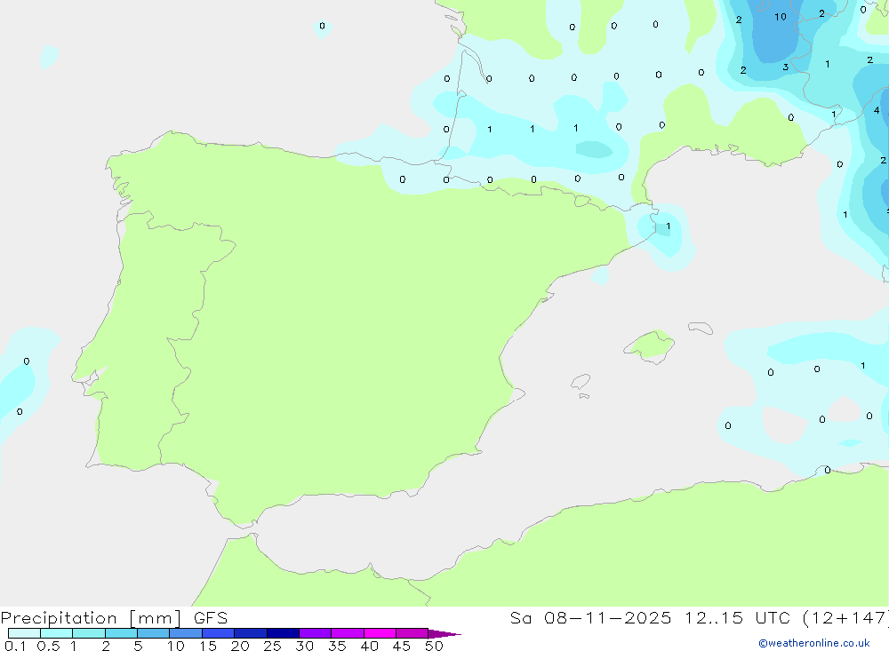Click the legend scale label '20'

click(x=240, y=646)
